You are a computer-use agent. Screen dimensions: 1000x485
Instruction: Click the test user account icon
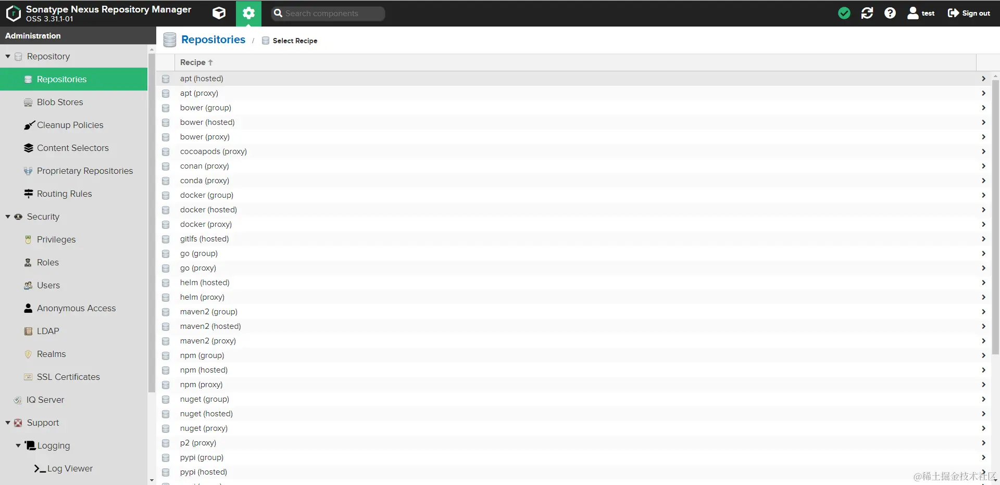pyautogui.click(x=913, y=13)
